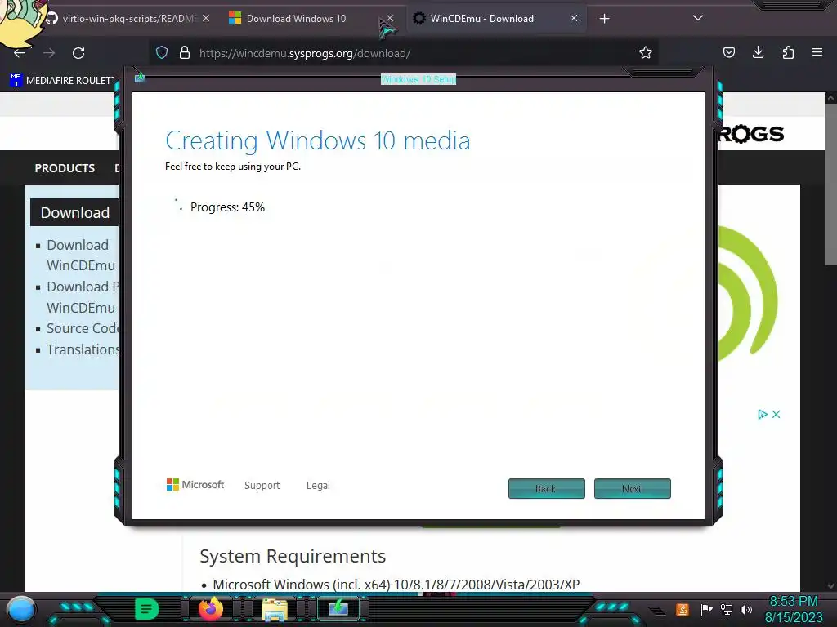
Task: Reload the WinCDEmu page
Action: tap(78, 53)
